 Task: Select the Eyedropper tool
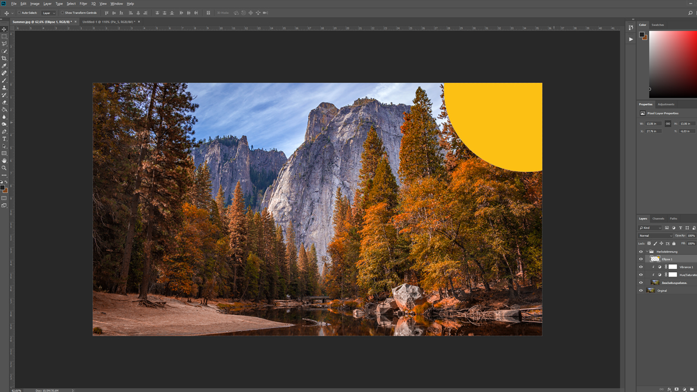pyautogui.click(x=4, y=66)
